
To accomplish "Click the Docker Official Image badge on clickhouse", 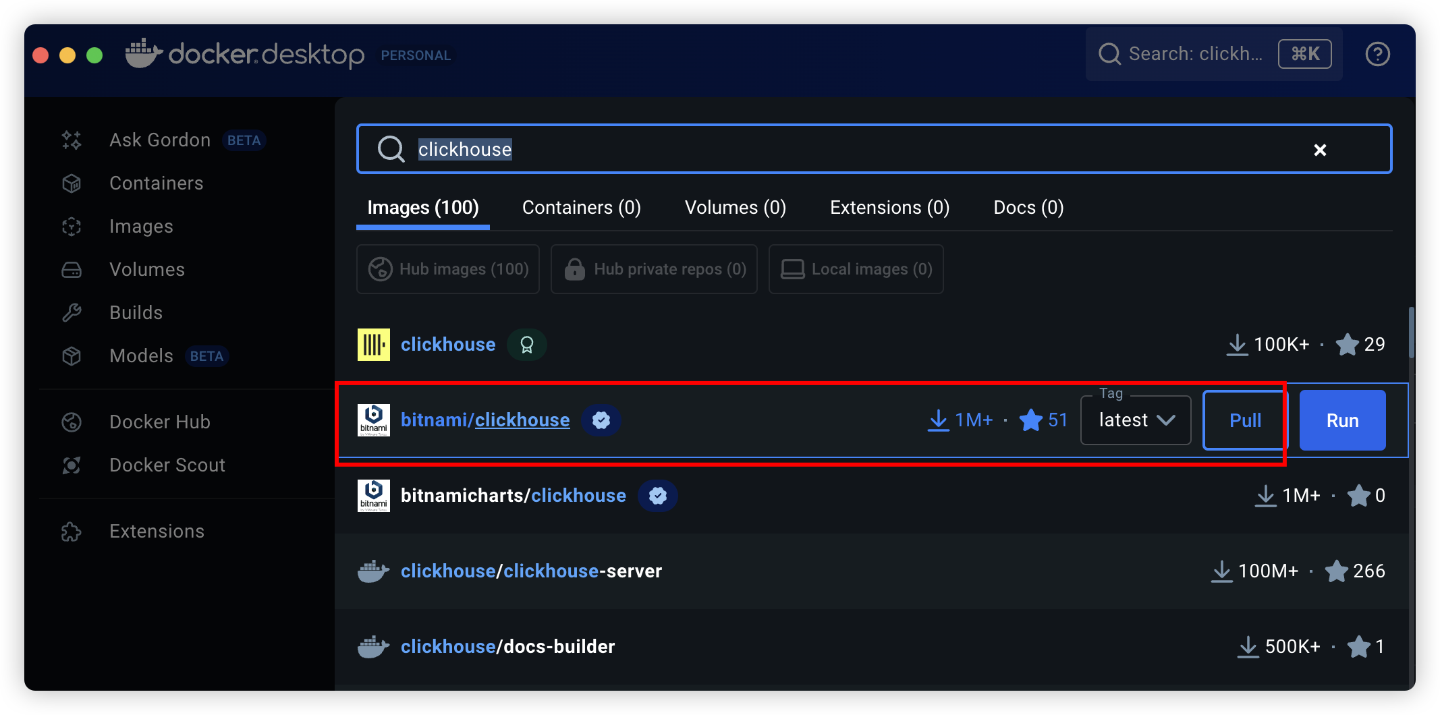I will (x=527, y=345).
